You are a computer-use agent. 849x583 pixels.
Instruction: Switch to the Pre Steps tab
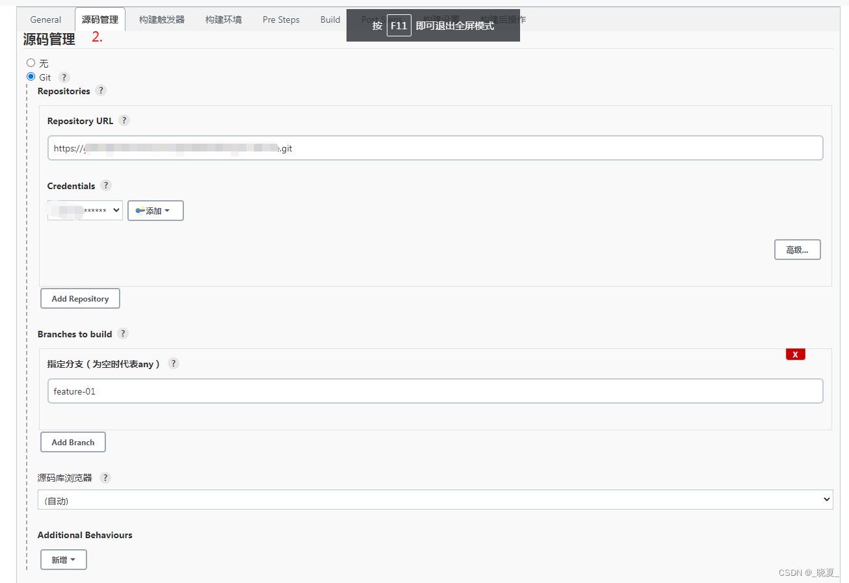(x=281, y=19)
